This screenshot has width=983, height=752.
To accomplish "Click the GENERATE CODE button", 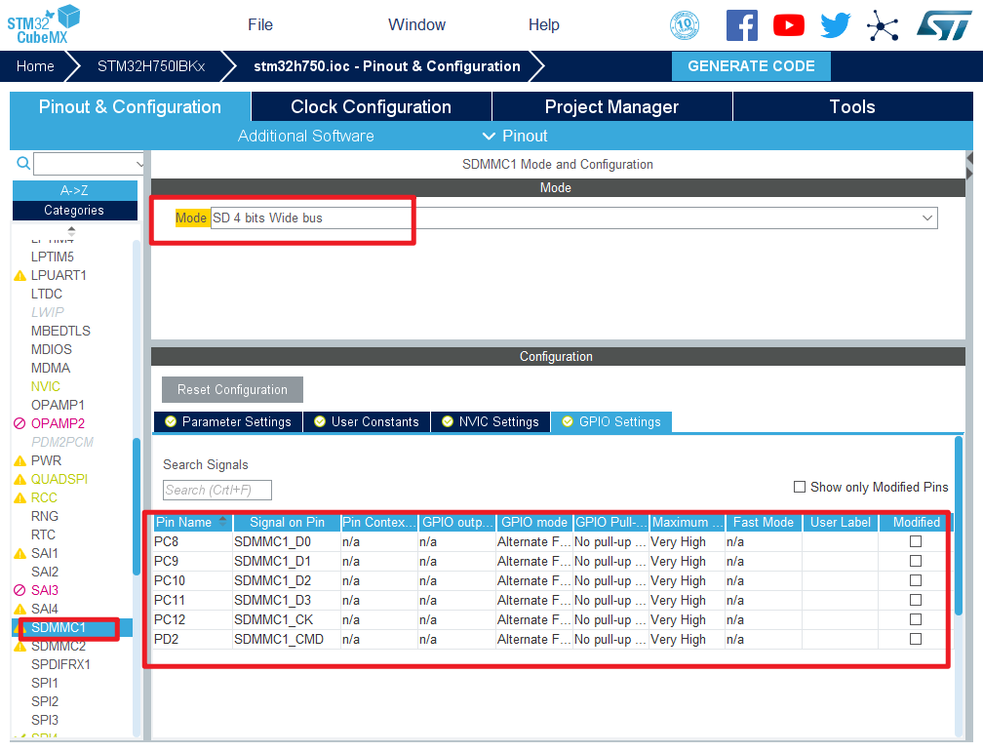I will click(x=751, y=66).
